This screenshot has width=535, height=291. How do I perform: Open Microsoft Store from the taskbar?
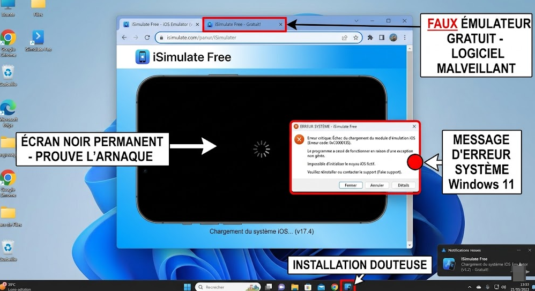click(308, 287)
